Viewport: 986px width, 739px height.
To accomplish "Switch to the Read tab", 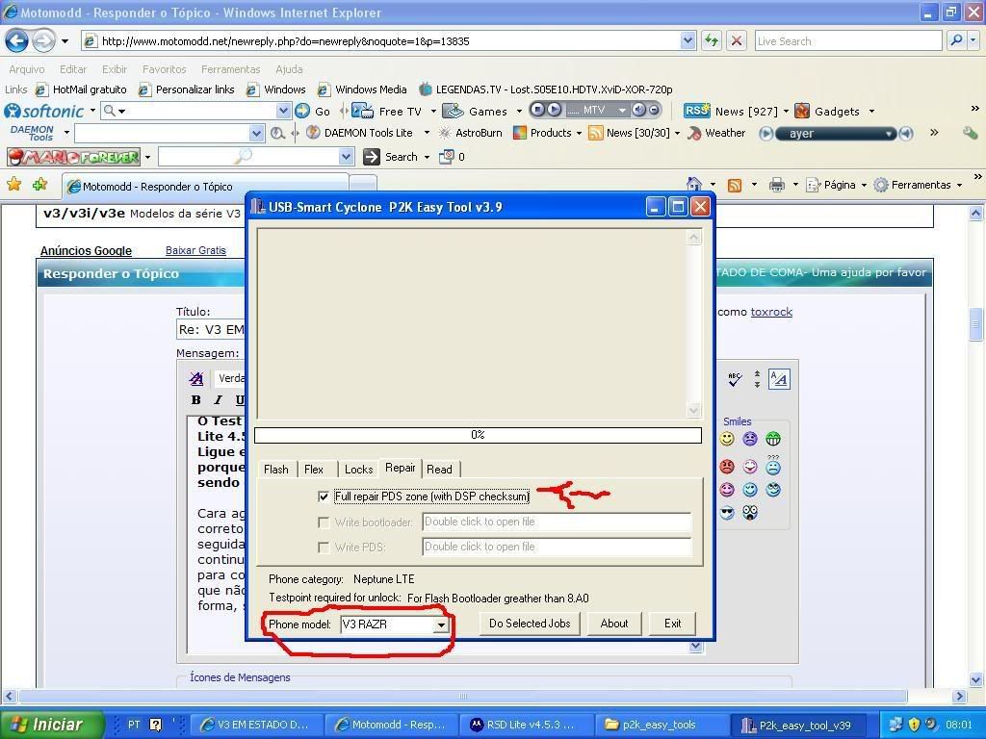I will tap(439, 470).
